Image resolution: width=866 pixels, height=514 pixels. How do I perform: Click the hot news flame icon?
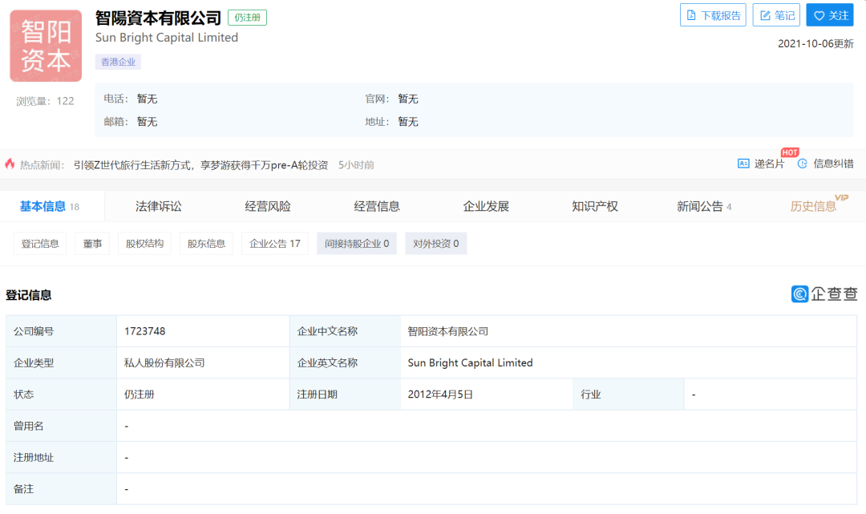click(x=10, y=164)
